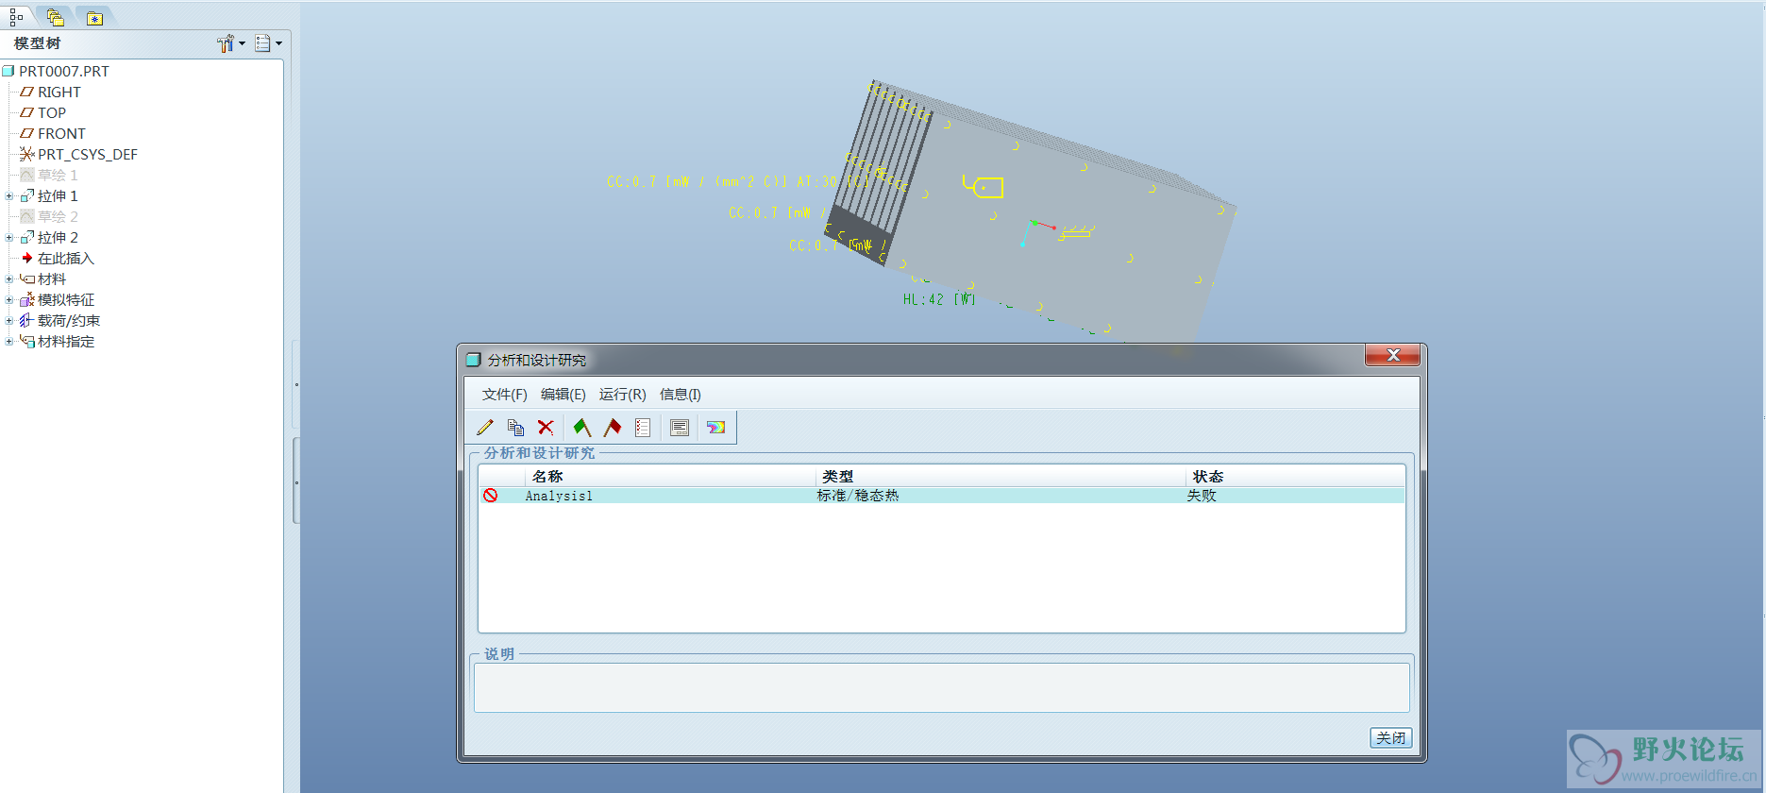The image size is (1766, 793).
Task: Open 运行(R) menu in dialog
Action: [x=622, y=395]
